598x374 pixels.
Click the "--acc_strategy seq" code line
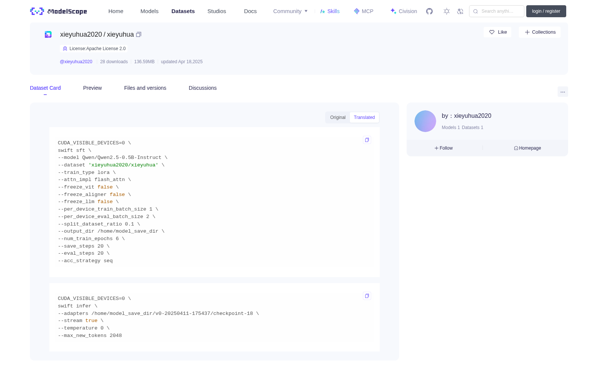(85, 261)
